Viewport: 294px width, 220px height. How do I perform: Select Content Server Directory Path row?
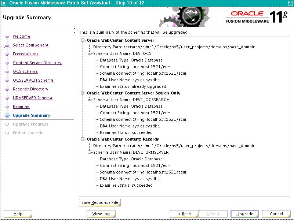tap(174, 47)
